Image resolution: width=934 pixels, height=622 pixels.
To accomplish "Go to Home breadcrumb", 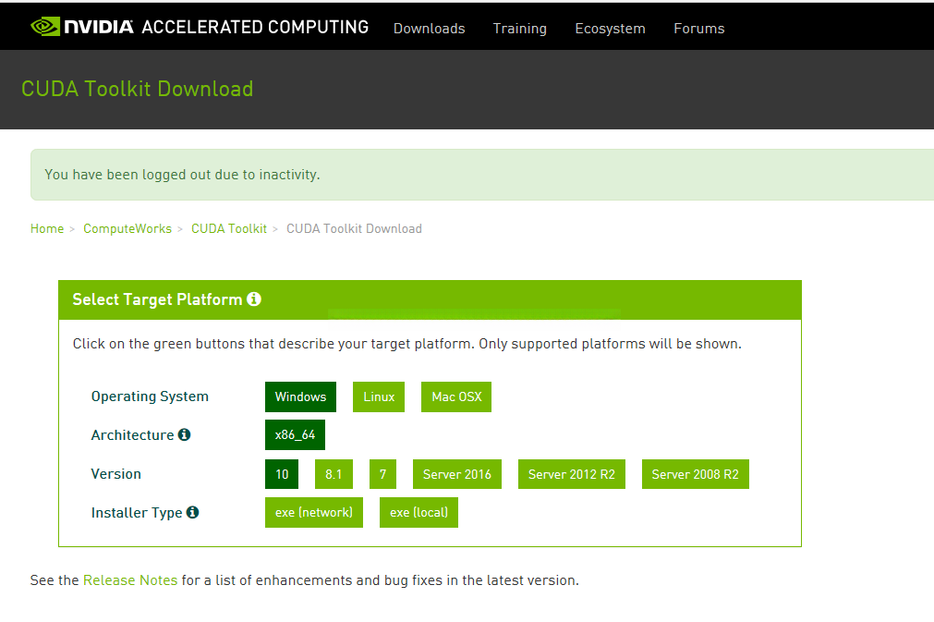I will pyautogui.click(x=47, y=229).
